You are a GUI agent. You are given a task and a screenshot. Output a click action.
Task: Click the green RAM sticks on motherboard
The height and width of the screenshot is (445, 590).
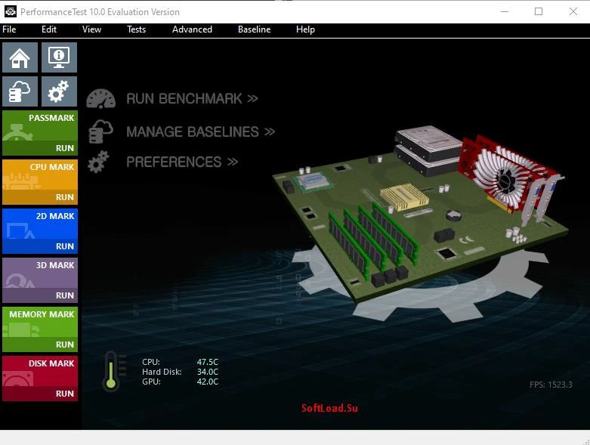(x=372, y=242)
